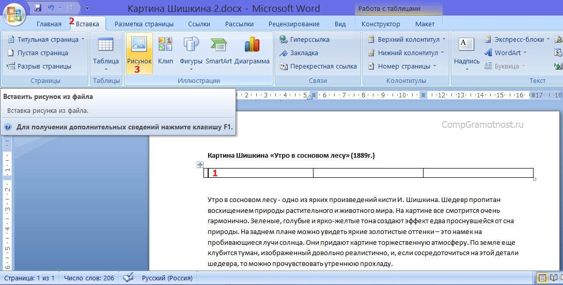Viewport: 563px width, 285px height.
Task: Click the indent marker on horizontal ruler
Action: tap(309, 96)
